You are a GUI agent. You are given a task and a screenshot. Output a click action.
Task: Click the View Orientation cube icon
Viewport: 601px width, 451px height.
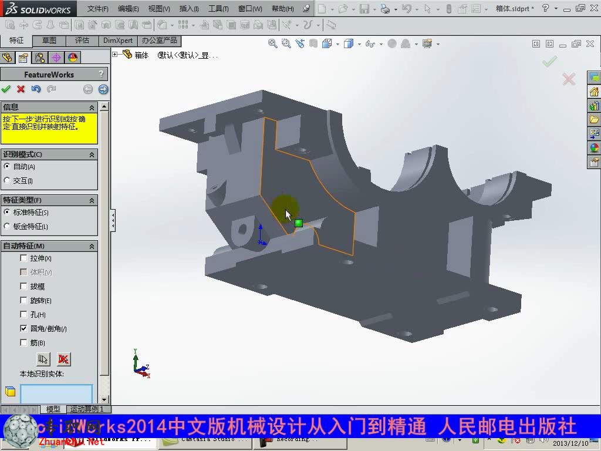(x=327, y=43)
